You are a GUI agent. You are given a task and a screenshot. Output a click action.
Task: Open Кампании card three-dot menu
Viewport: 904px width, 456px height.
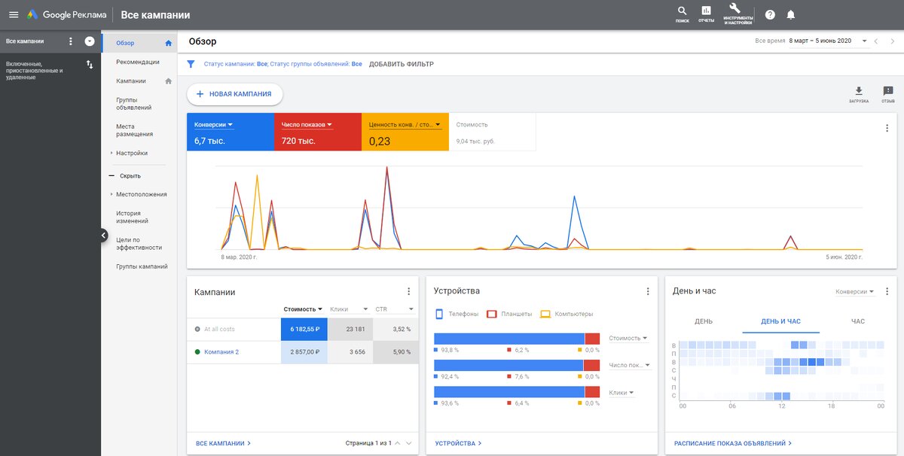[x=408, y=291]
